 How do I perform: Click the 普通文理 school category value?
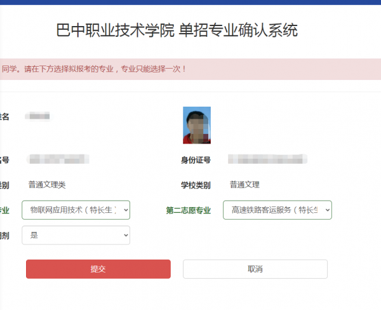244,185
